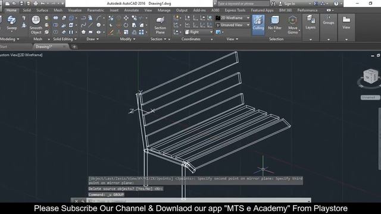This screenshot has width=381, height=214.
Task: Open the Groups panel icon
Action: click(329, 20)
